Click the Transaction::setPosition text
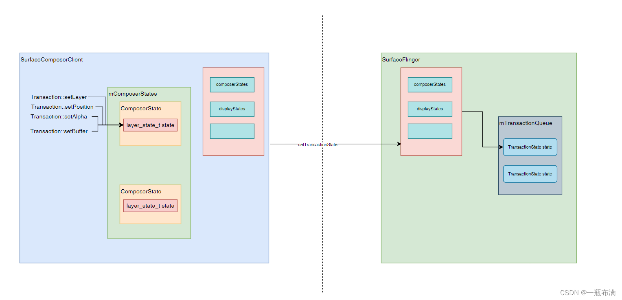The width and height of the screenshot is (622, 300). coord(62,107)
